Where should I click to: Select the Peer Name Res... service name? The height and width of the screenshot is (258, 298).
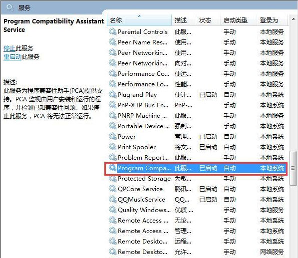pos(143,42)
